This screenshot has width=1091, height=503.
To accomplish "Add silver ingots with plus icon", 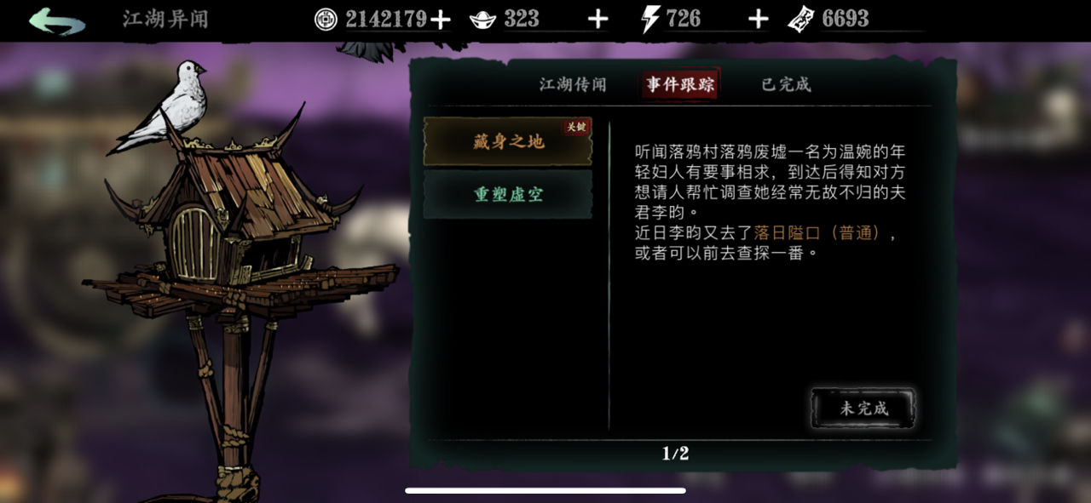I will (598, 20).
